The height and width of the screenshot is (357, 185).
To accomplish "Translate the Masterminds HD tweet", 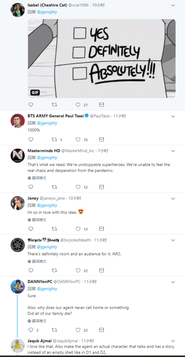I will point(37,178).
